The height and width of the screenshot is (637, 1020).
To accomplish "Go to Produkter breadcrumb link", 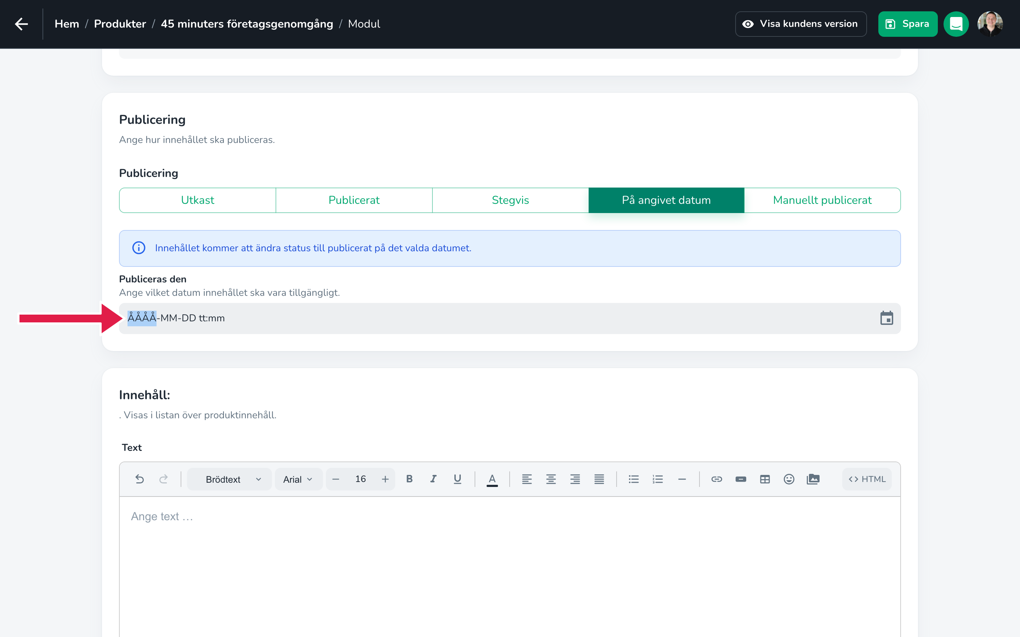I will point(120,24).
